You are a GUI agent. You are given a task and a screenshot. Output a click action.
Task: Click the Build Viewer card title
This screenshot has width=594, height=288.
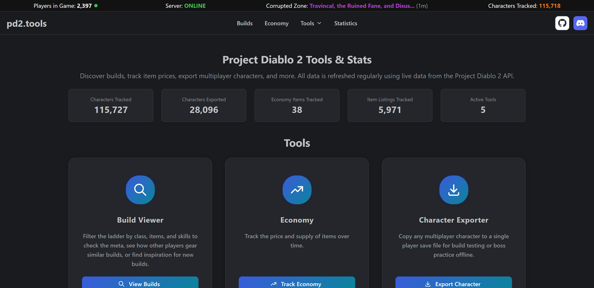140,220
